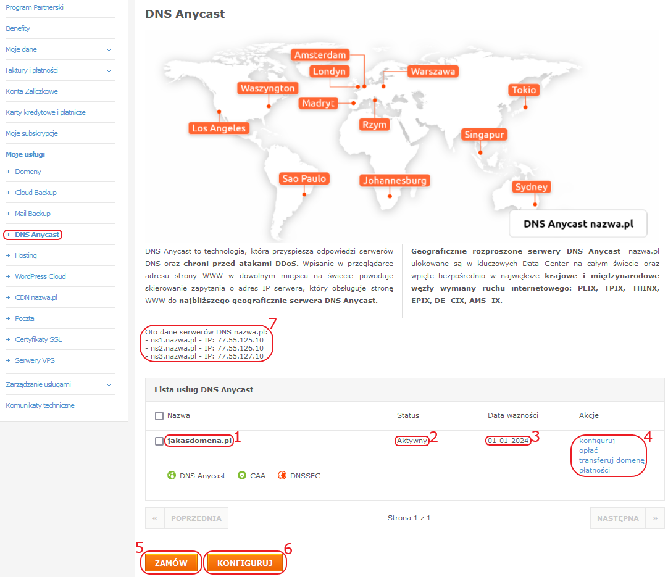Click the transferuj domenę link
This screenshot has width=668, height=577.
tap(611, 460)
